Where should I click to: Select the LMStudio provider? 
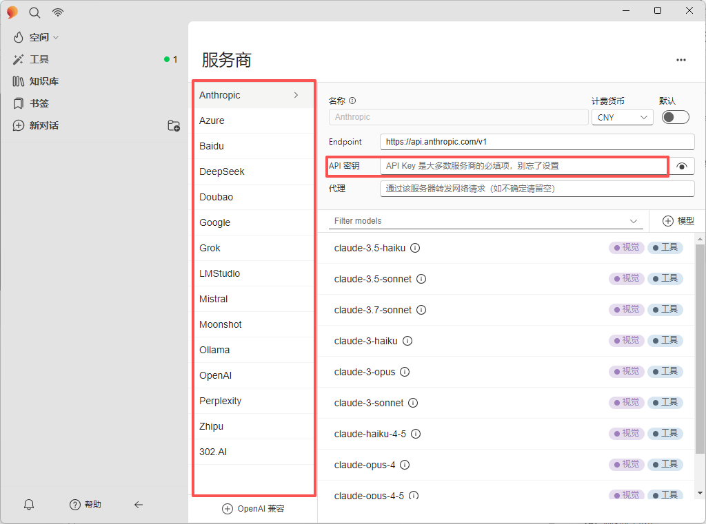[x=254, y=273]
